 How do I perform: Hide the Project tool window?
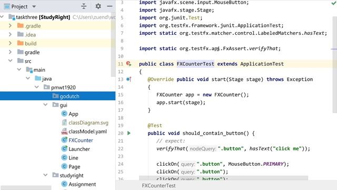[110, 6]
